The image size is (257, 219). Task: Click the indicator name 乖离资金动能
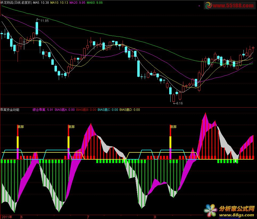tap(10, 110)
